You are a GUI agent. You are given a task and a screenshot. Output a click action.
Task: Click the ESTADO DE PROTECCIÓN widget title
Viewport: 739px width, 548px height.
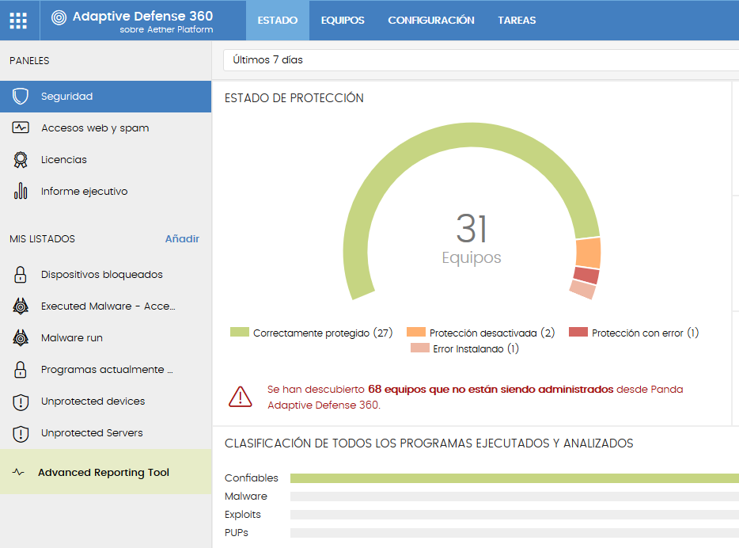294,98
